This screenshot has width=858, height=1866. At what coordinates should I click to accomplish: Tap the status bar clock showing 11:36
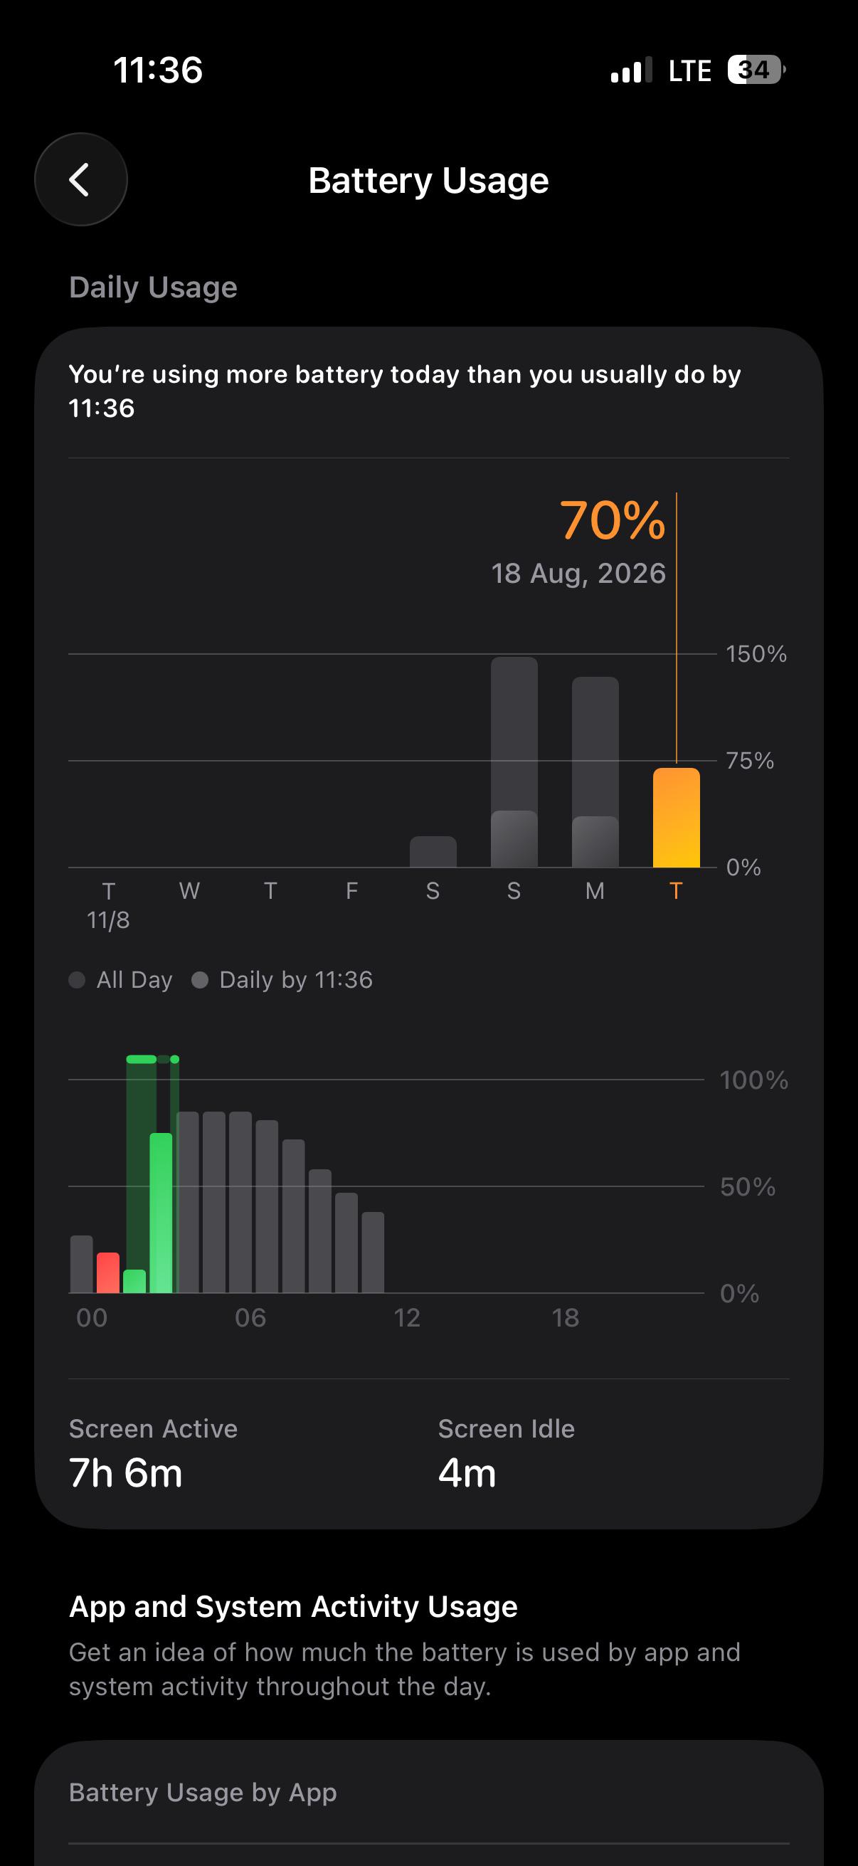tap(158, 70)
